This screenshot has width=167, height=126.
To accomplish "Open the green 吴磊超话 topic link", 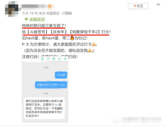I will [x=37, y=19].
